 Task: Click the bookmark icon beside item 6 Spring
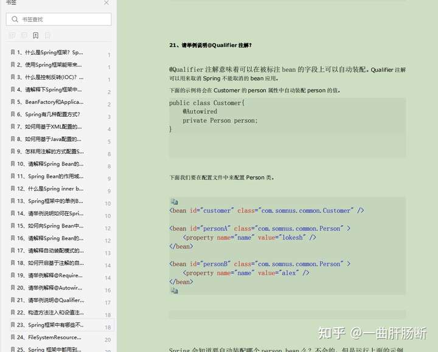(x=13, y=114)
